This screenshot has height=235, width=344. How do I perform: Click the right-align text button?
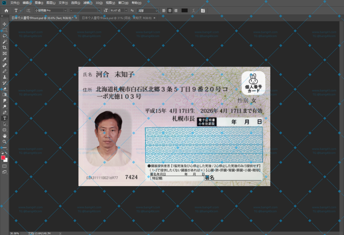pos(176,10)
